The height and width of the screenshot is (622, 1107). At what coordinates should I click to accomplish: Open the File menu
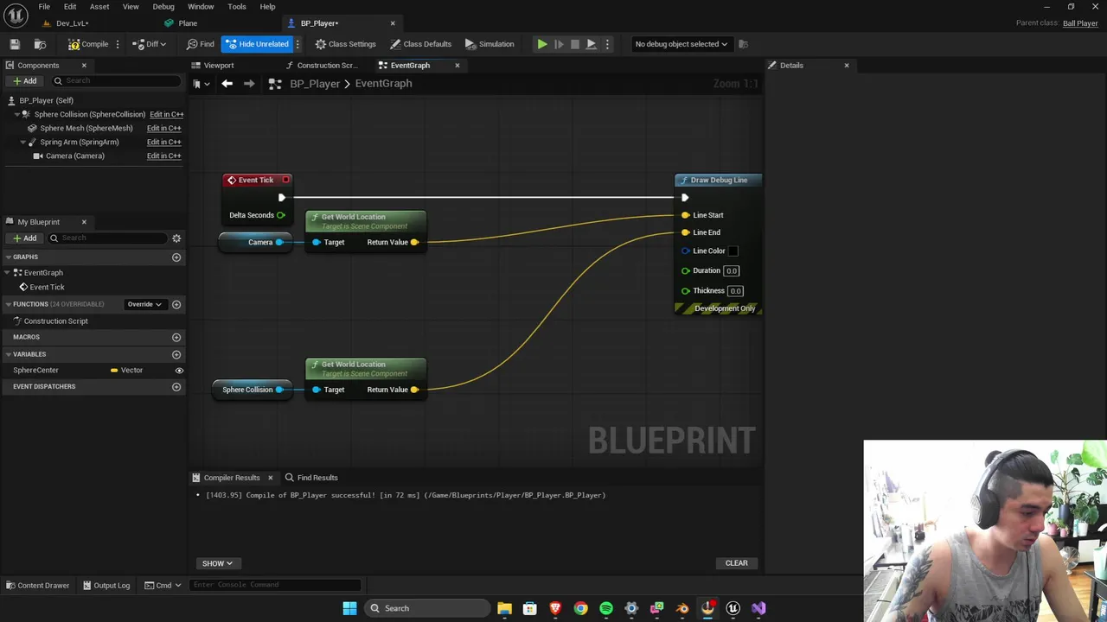pyautogui.click(x=44, y=7)
